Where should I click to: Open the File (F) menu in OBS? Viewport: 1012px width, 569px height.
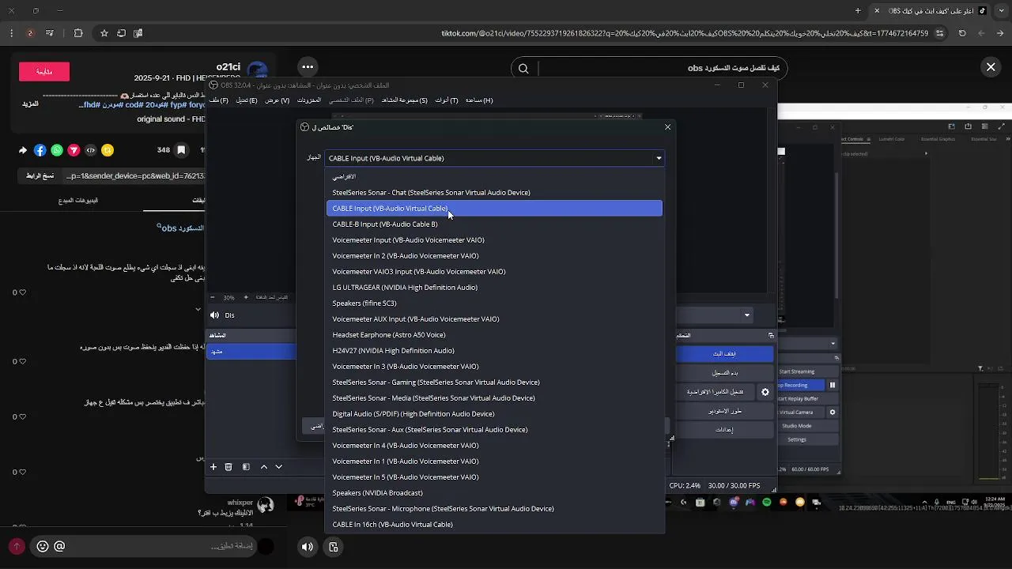pos(219,100)
